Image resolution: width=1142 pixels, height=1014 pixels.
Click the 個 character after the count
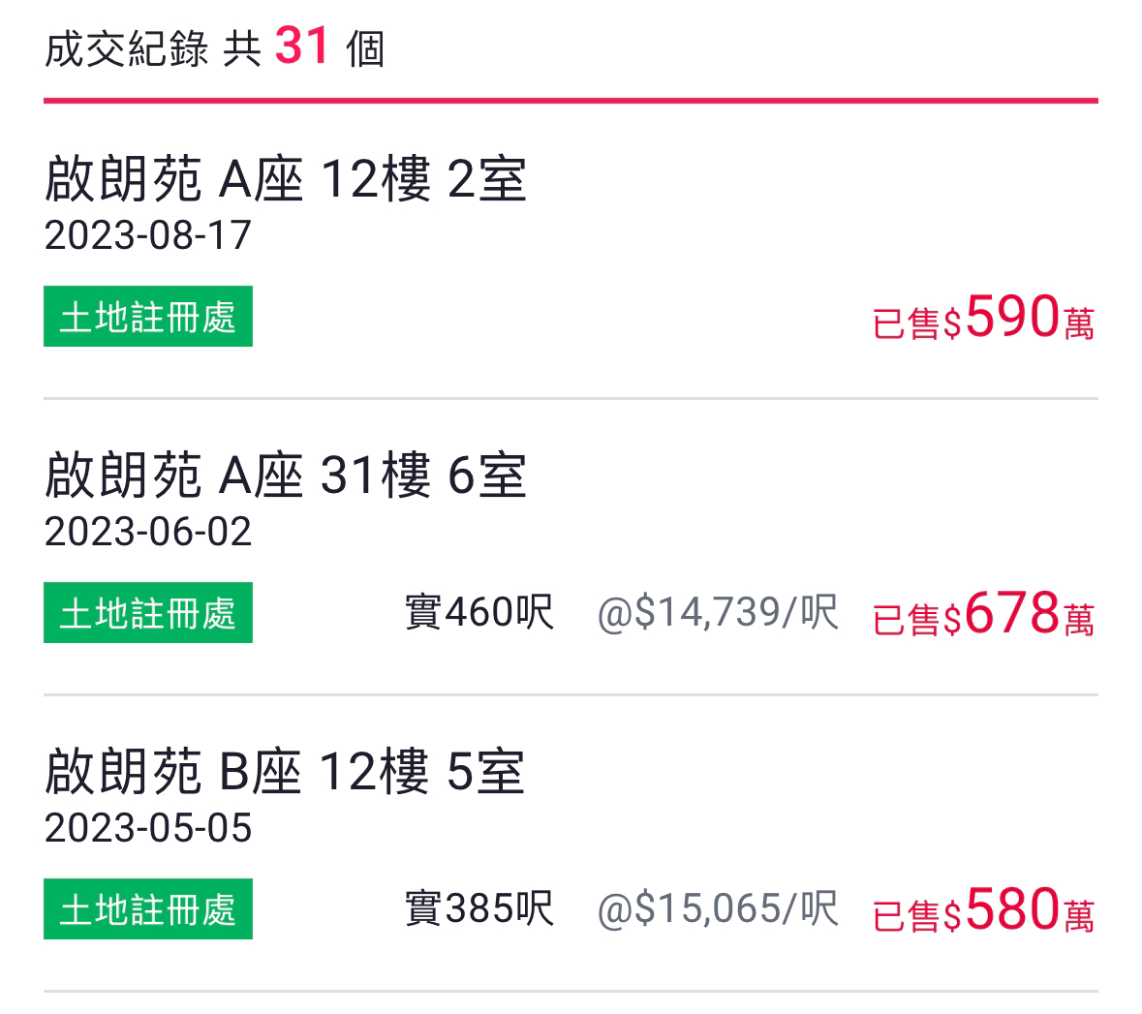[365, 48]
